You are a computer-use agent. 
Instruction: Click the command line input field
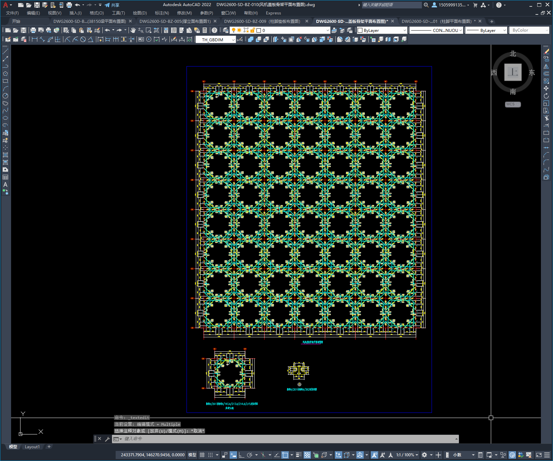click(x=286, y=439)
